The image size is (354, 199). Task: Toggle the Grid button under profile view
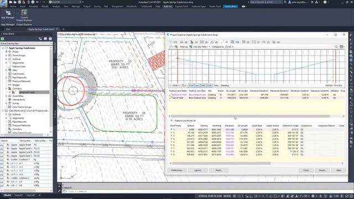tap(191, 86)
